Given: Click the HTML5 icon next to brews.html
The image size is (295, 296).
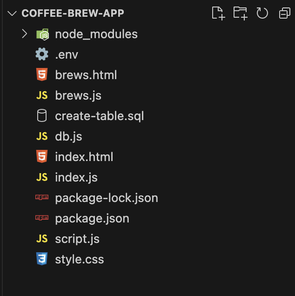Looking at the screenshot, I should 42,74.
